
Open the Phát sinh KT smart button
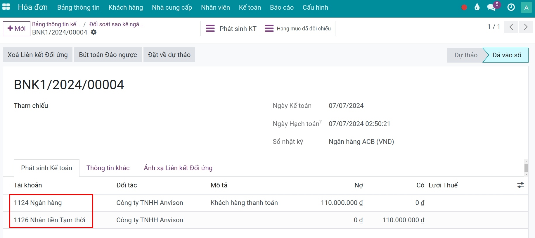tap(231, 29)
